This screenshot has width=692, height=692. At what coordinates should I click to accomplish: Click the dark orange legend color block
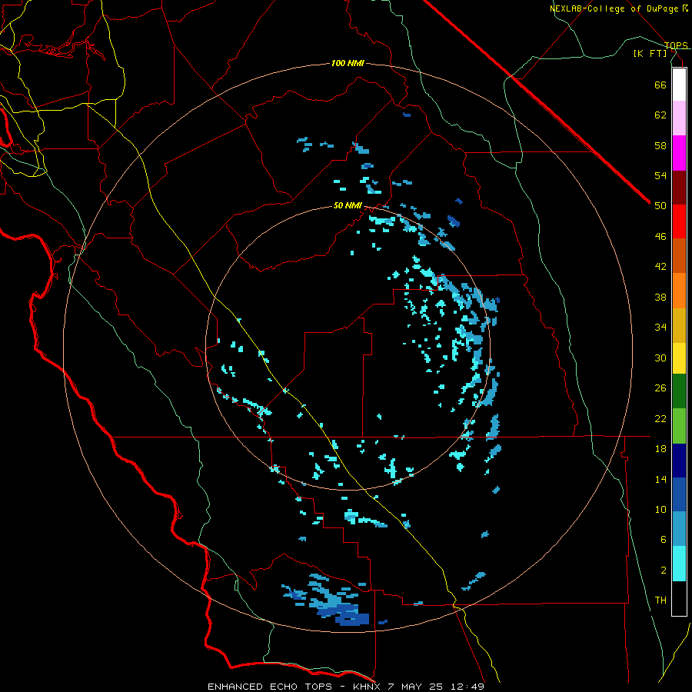pos(679,255)
